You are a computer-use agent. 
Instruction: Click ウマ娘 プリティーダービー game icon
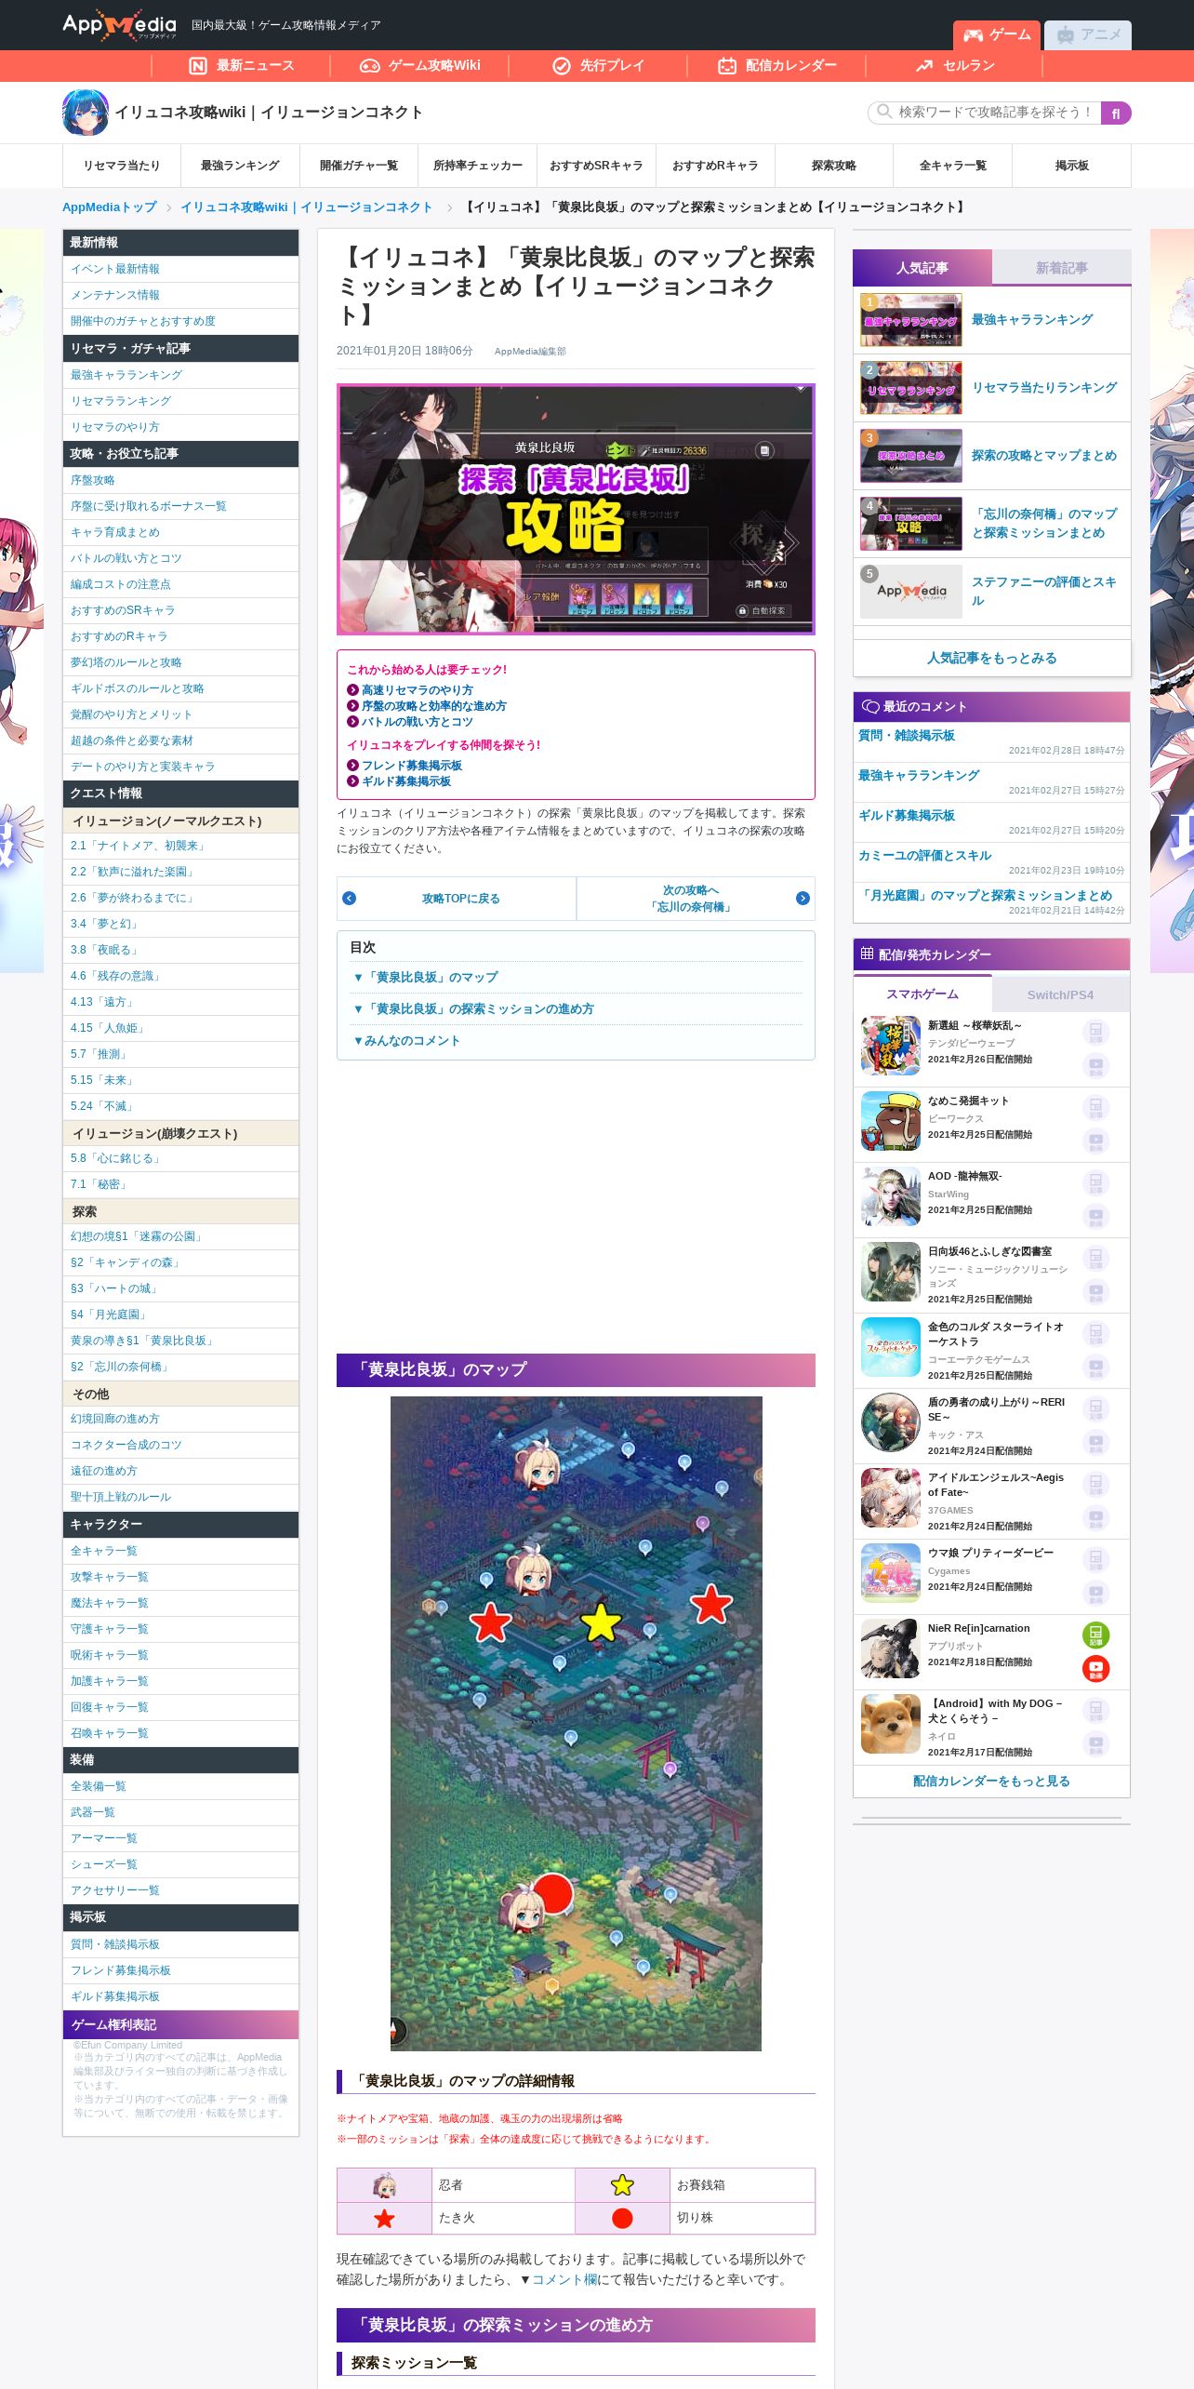890,1573
